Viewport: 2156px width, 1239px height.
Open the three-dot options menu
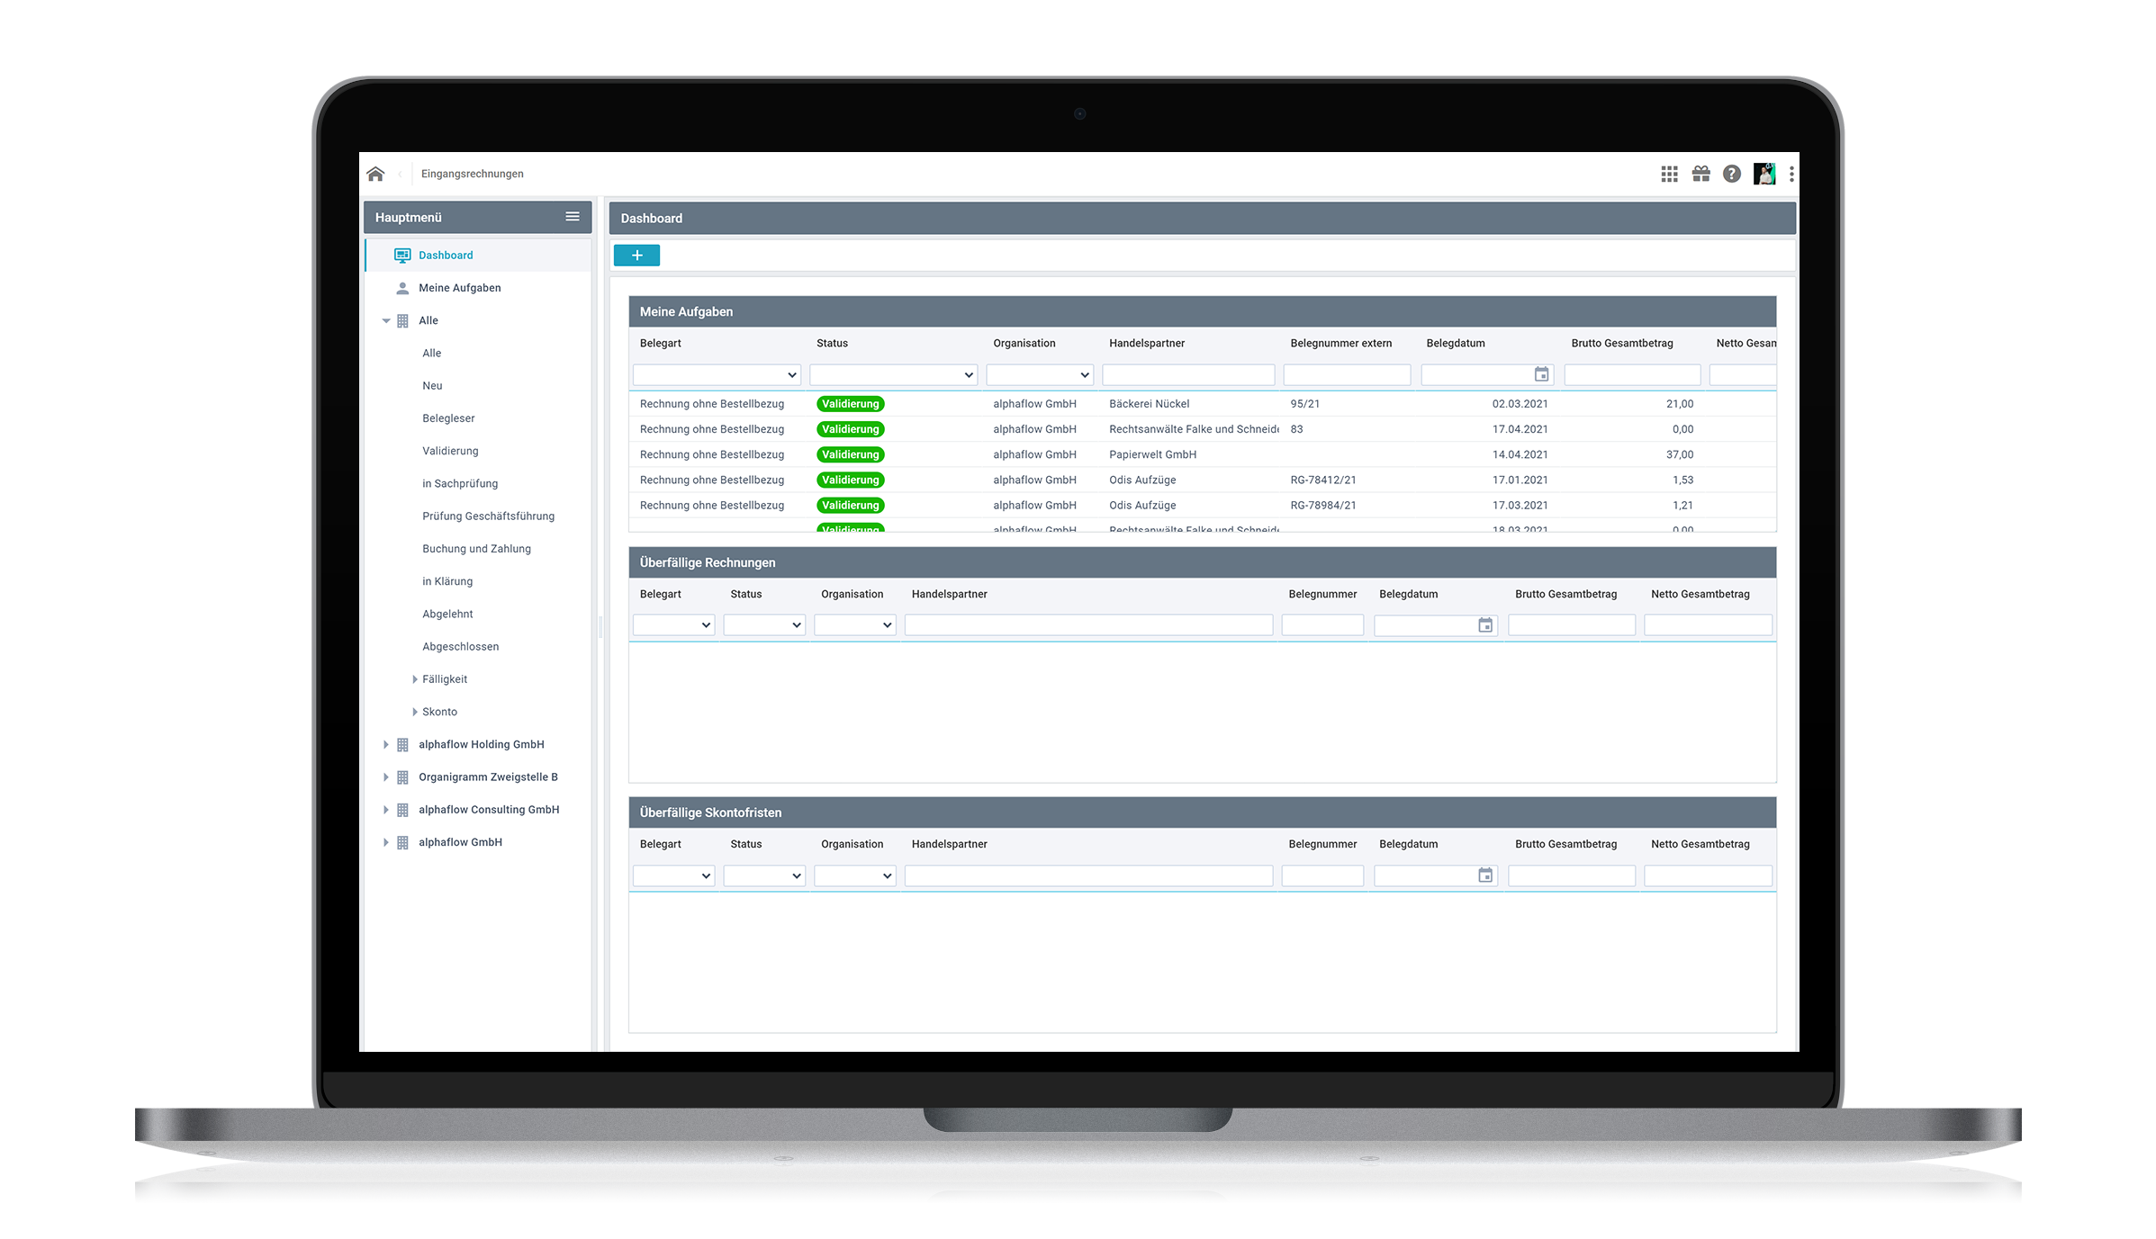pyautogui.click(x=1791, y=174)
